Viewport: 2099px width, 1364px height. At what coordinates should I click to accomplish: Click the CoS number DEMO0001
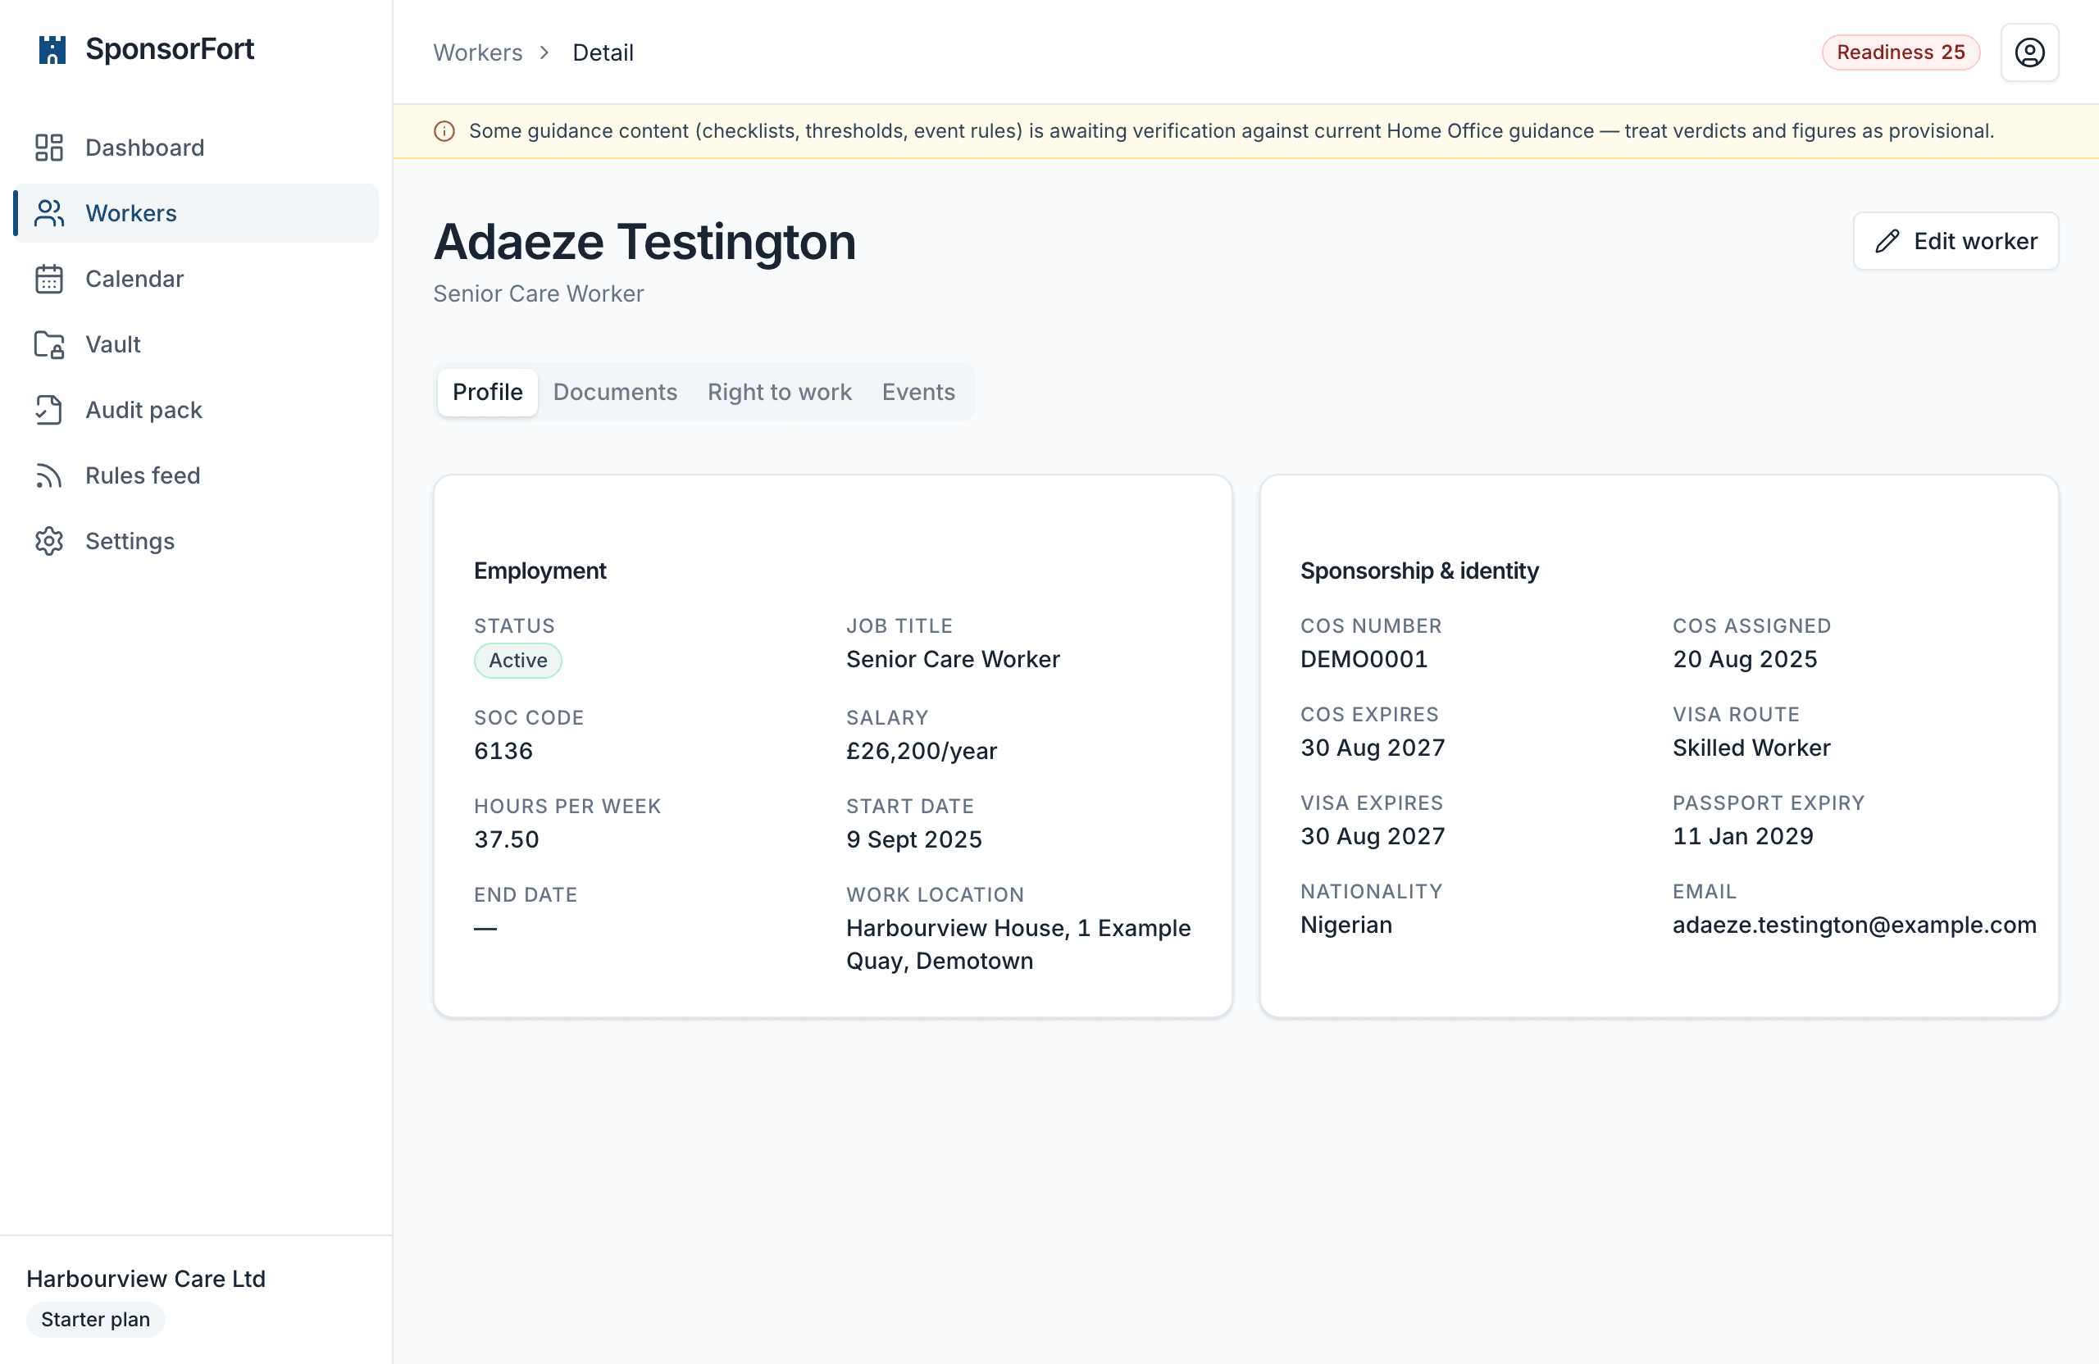click(x=1364, y=658)
